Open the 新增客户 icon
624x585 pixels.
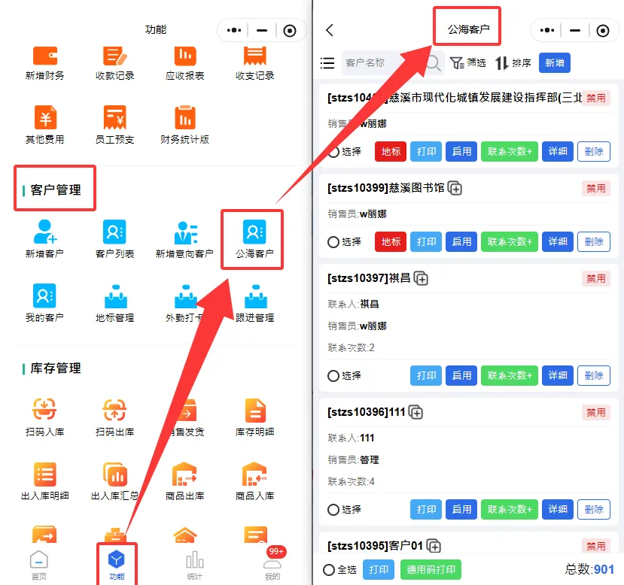click(44, 232)
